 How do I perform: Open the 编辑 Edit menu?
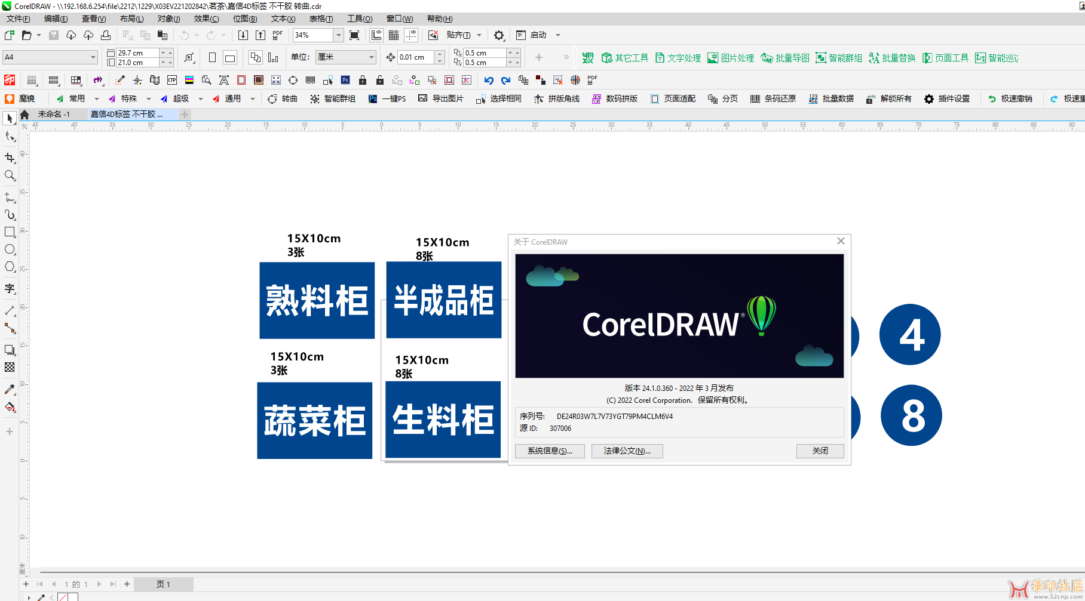[x=56, y=19]
